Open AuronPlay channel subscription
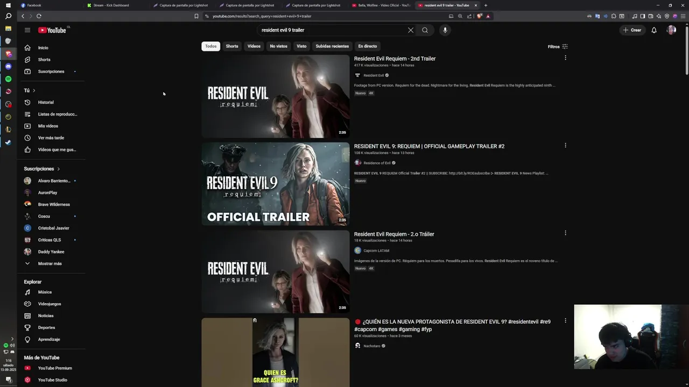 51,192
